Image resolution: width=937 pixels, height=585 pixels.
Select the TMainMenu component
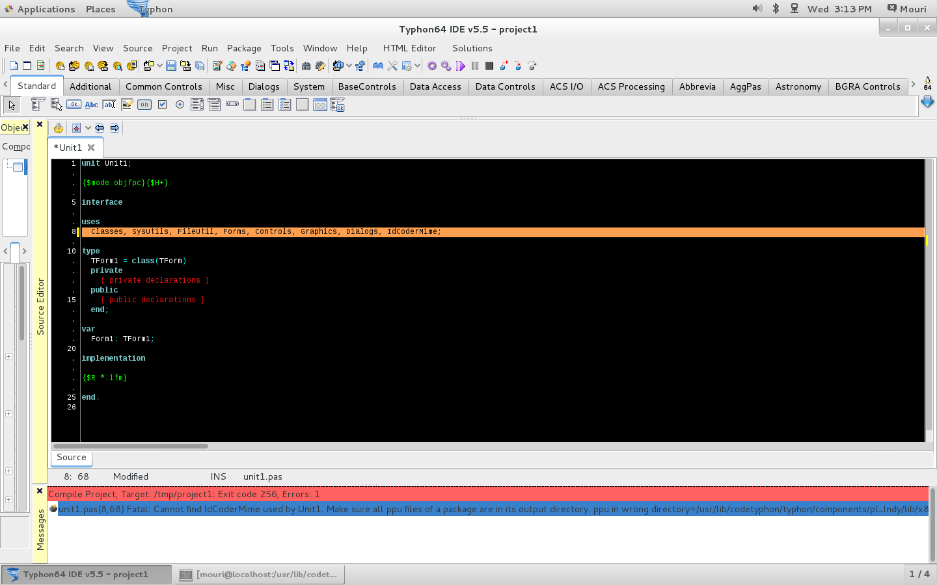point(38,105)
